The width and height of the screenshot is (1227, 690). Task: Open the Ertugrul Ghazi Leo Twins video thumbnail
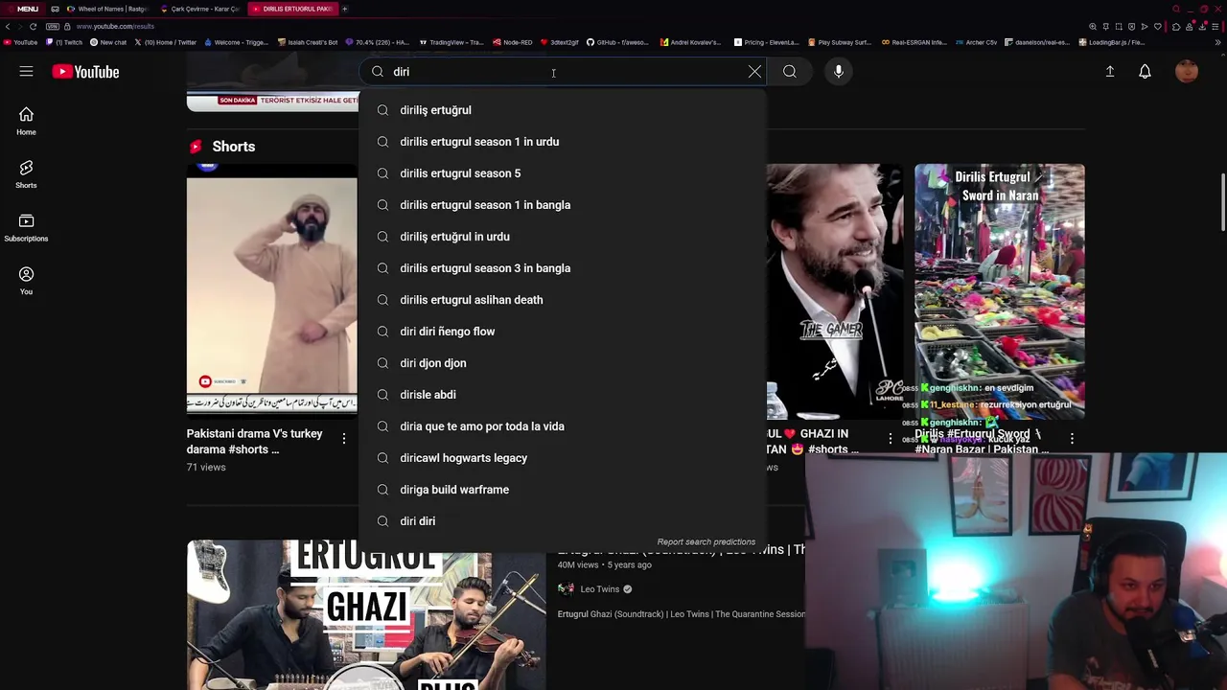[366, 615]
